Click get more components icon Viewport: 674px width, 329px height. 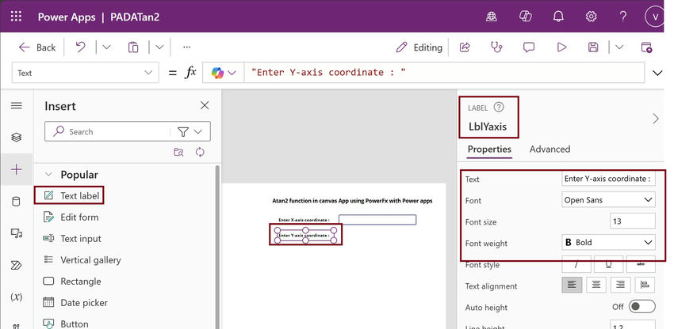[179, 152]
